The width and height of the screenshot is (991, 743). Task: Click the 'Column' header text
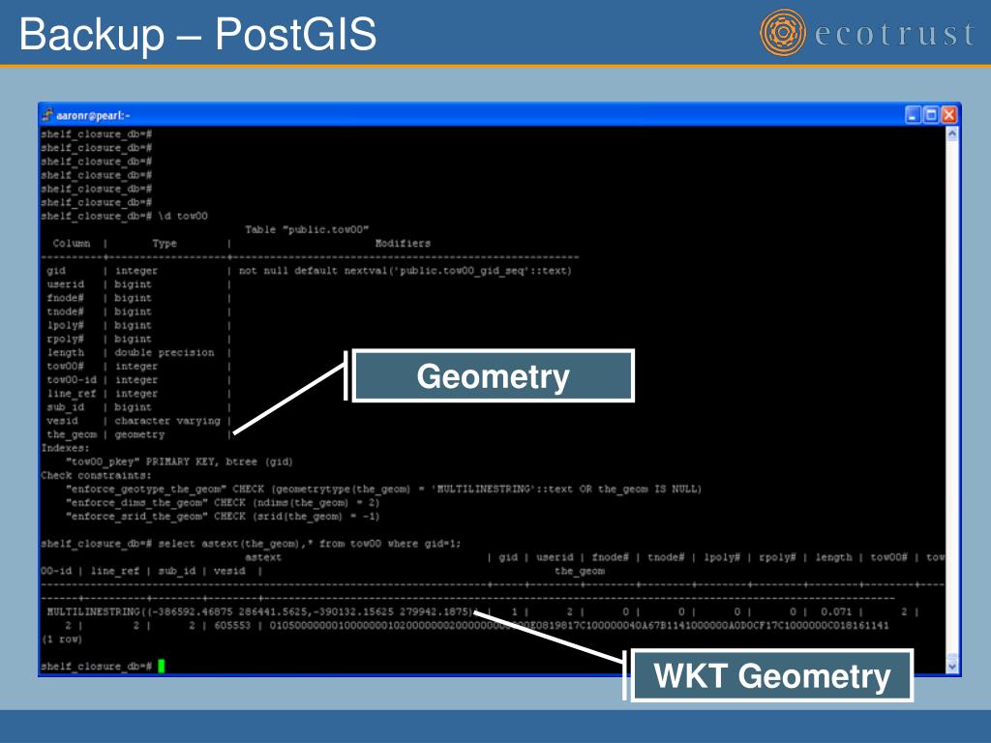pyautogui.click(x=72, y=243)
